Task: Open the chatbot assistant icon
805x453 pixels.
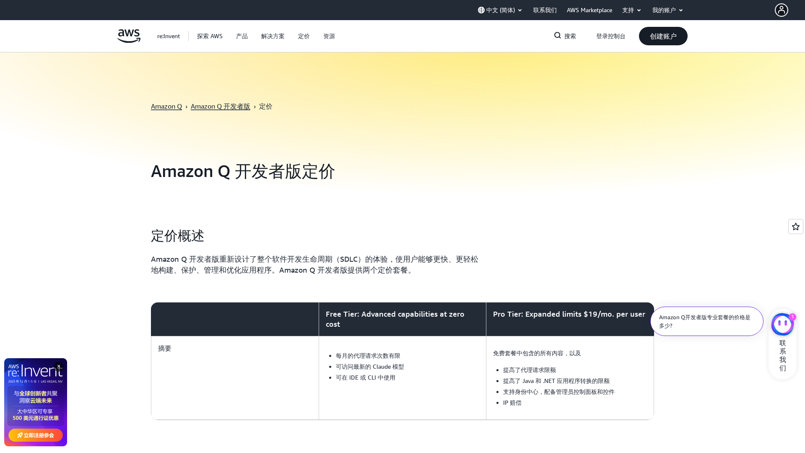Action: [782, 324]
